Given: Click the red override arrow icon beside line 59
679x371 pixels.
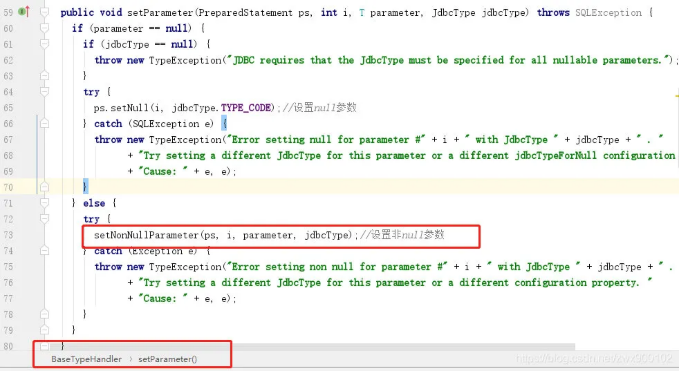Looking at the screenshot, I should 27,11.
